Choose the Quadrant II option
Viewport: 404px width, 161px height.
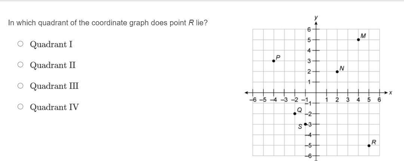point(20,65)
